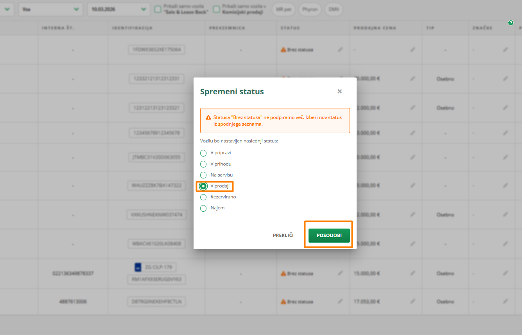Edit status pencil in the RM1AFX93ERUG0VY63 row
522x335 pixels.
click(340, 274)
